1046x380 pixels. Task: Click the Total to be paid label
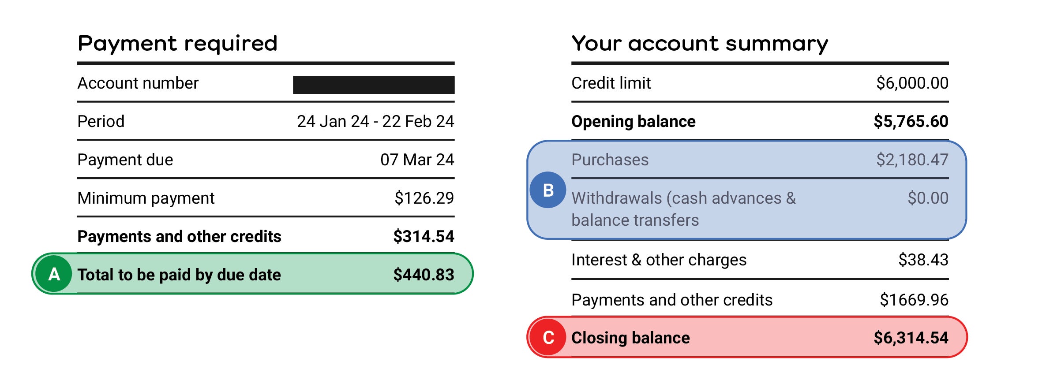179,275
